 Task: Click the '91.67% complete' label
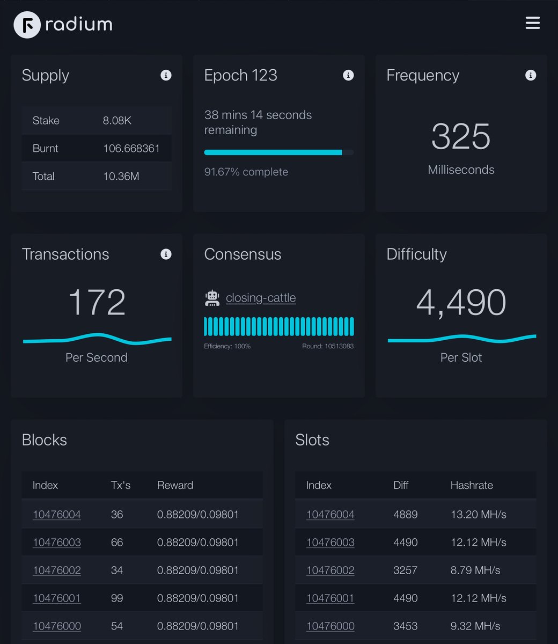pyautogui.click(x=246, y=172)
